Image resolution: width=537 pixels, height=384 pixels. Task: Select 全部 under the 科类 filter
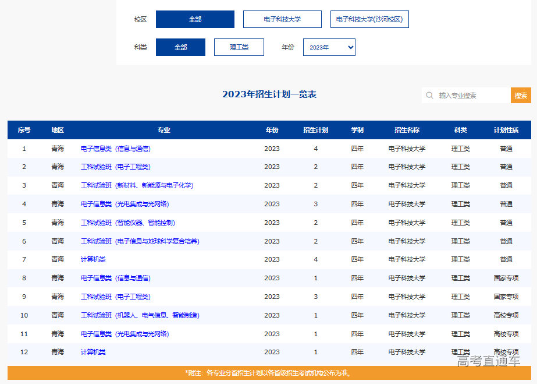click(x=180, y=47)
